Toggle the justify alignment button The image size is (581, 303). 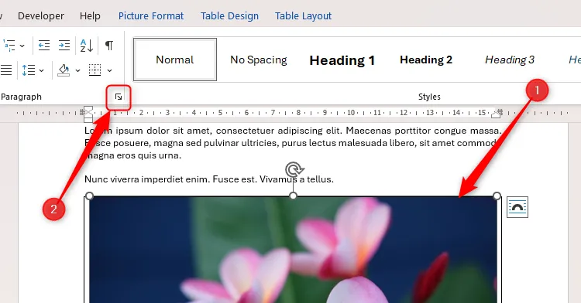[5, 70]
